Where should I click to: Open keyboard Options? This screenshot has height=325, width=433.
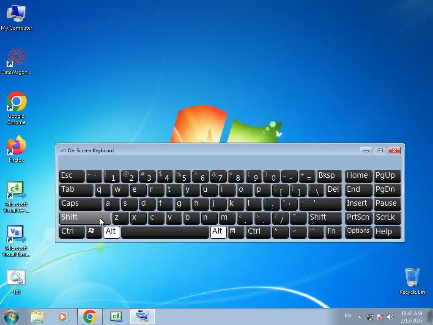359,232
